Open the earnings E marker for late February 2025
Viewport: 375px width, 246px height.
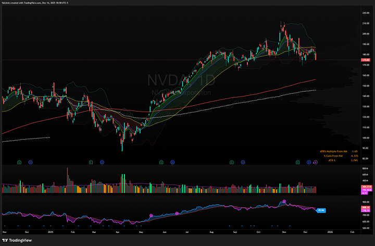91,162
